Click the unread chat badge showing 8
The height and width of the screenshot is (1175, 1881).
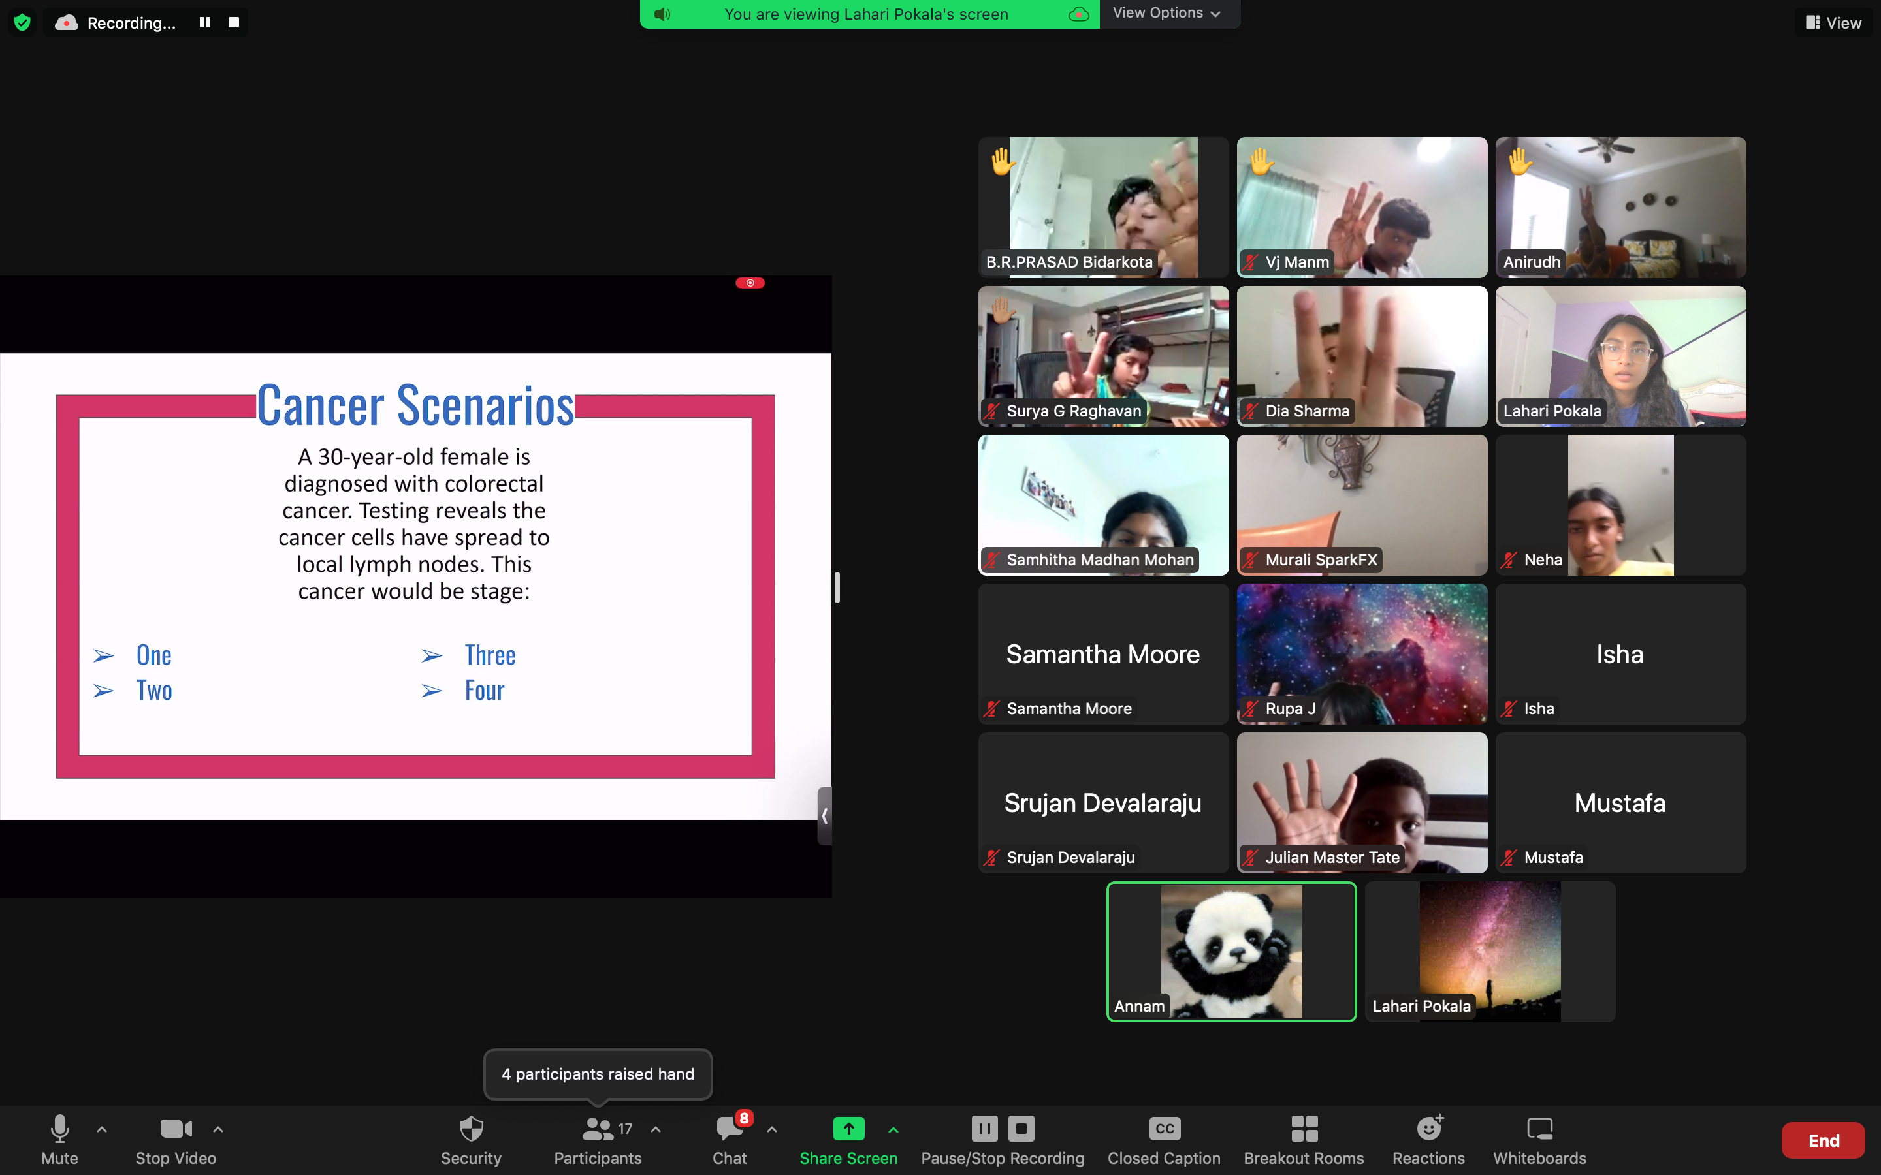[744, 1118]
